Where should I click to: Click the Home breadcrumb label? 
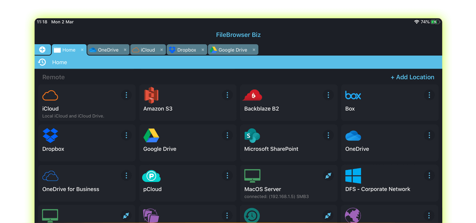(59, 62)
